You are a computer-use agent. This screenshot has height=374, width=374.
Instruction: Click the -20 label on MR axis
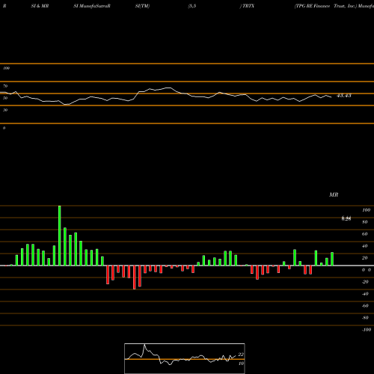[365, 282]
